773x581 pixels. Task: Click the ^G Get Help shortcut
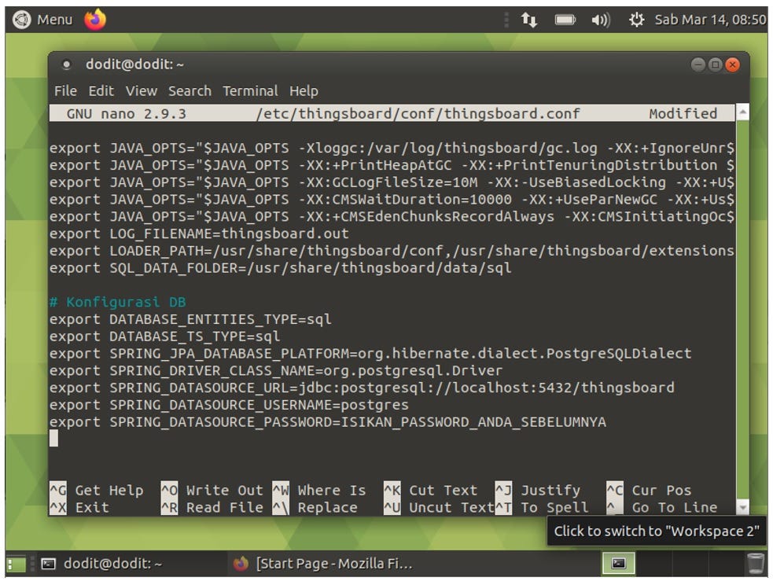[97, 491]
